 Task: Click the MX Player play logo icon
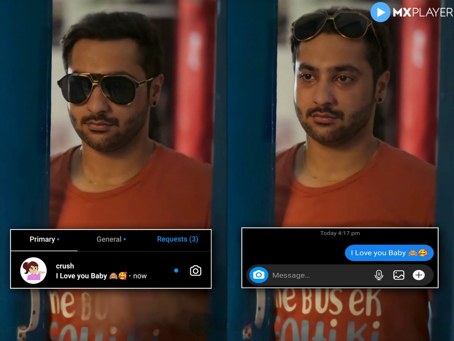pyautogui.click(x=380, y=12)
